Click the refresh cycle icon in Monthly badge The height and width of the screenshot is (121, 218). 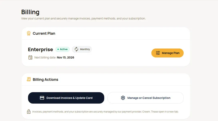76,49
